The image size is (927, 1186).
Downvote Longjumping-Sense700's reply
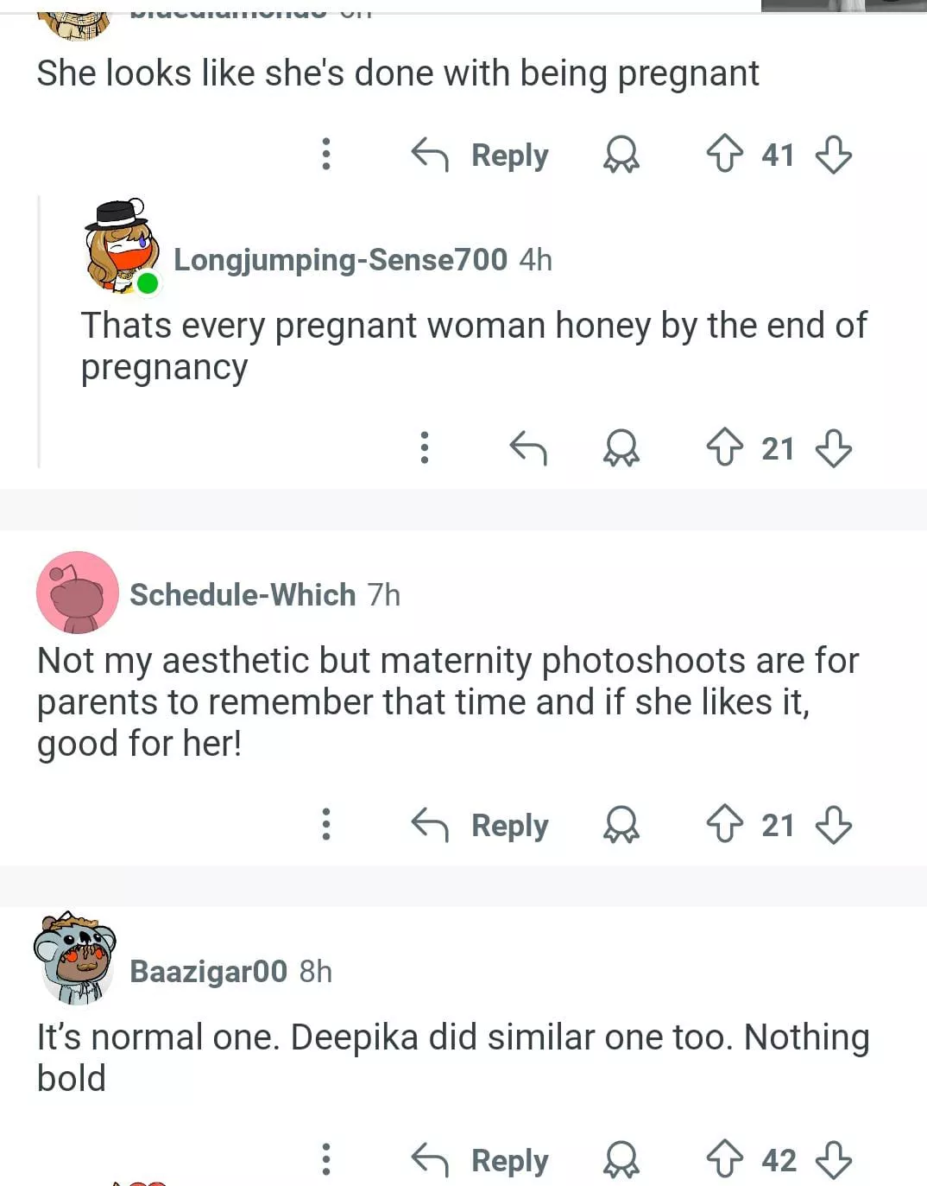click(x=834, y=448)
